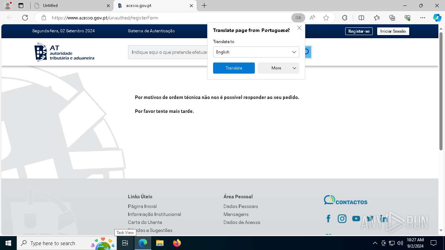
Task: View site information lock icon
Action: (44, 18)
